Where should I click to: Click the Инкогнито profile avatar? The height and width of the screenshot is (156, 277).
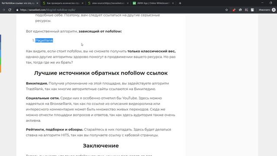tap(274, 10)
